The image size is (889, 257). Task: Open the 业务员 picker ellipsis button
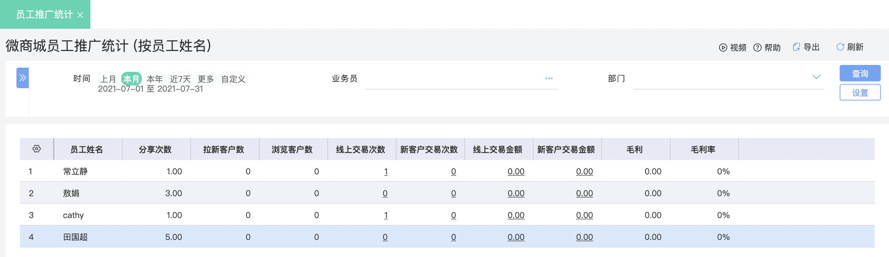coord(549,79)
